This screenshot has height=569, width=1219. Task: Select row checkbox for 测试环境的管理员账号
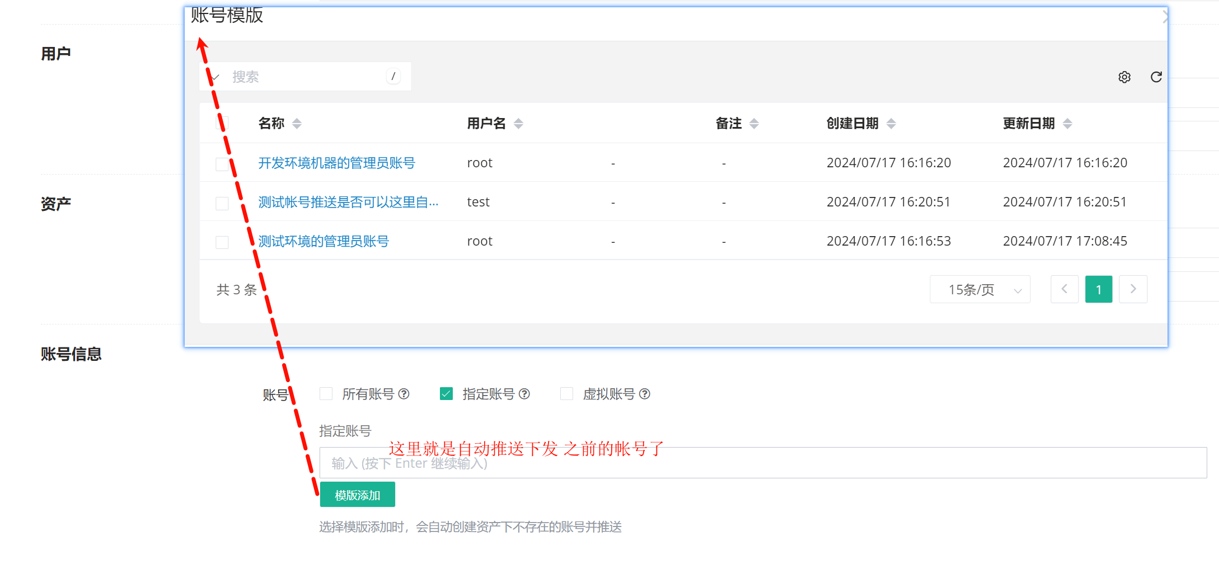(x=222, y=242)
